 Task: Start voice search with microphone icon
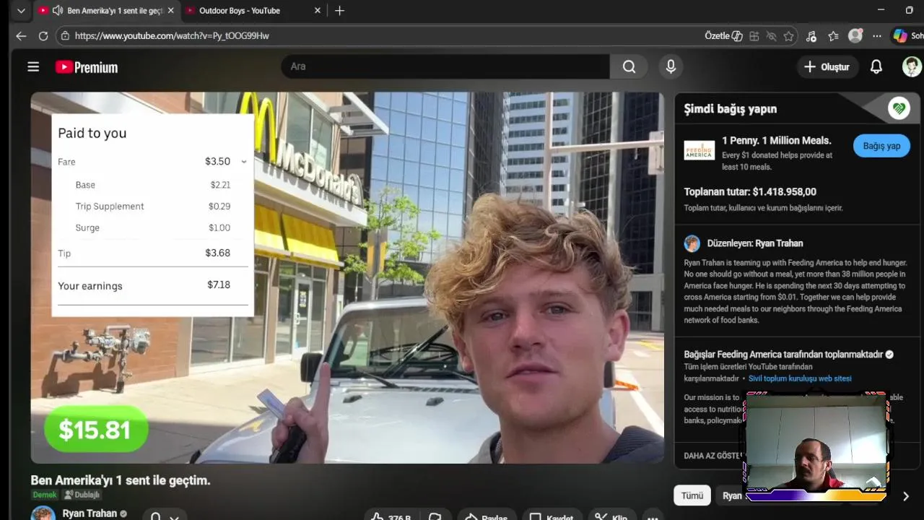coord(671,66)
